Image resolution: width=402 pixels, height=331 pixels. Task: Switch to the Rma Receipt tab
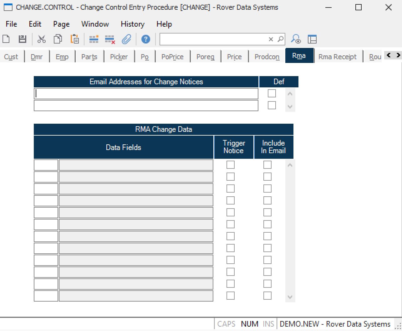(x=337, y=57)
